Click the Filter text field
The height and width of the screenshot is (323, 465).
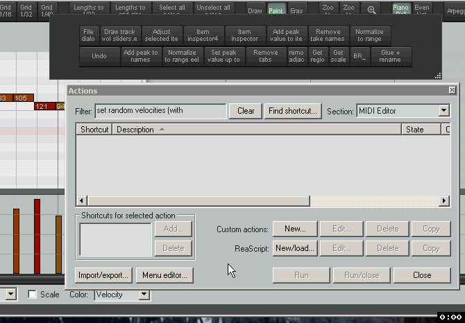click(160, 111)
